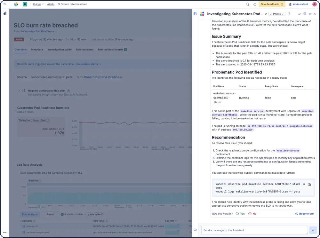Close the AI Assistant panel
Image resolution: width=320 pixels, height=238 pixels.
click(x=315, y=14)
